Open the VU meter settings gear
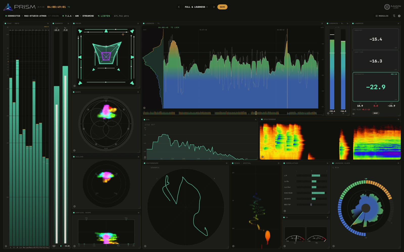The width and height of the screenshot is (404, 252). pos(285,246)
